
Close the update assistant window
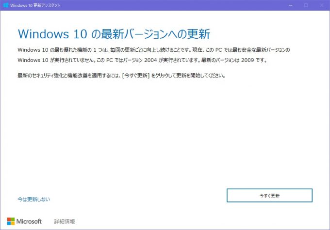click(x=322, y=5)
